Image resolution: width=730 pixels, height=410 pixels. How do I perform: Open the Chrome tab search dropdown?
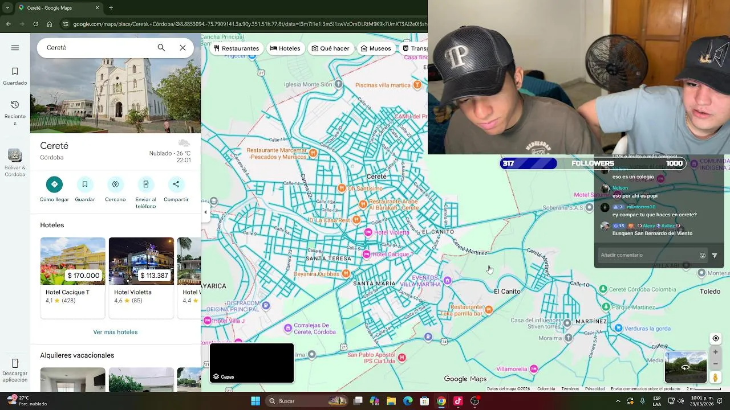[7, 8]
